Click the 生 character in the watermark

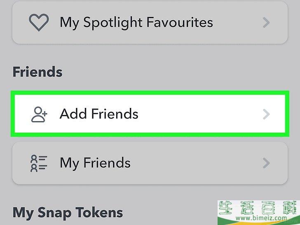click(x=226, y=208)
